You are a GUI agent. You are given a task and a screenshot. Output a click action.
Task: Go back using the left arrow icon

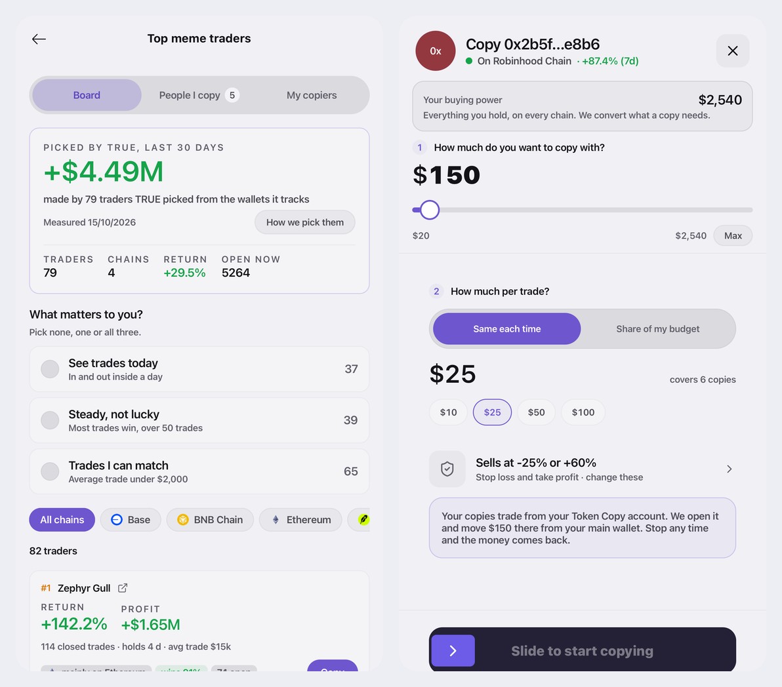click(39, 39)
